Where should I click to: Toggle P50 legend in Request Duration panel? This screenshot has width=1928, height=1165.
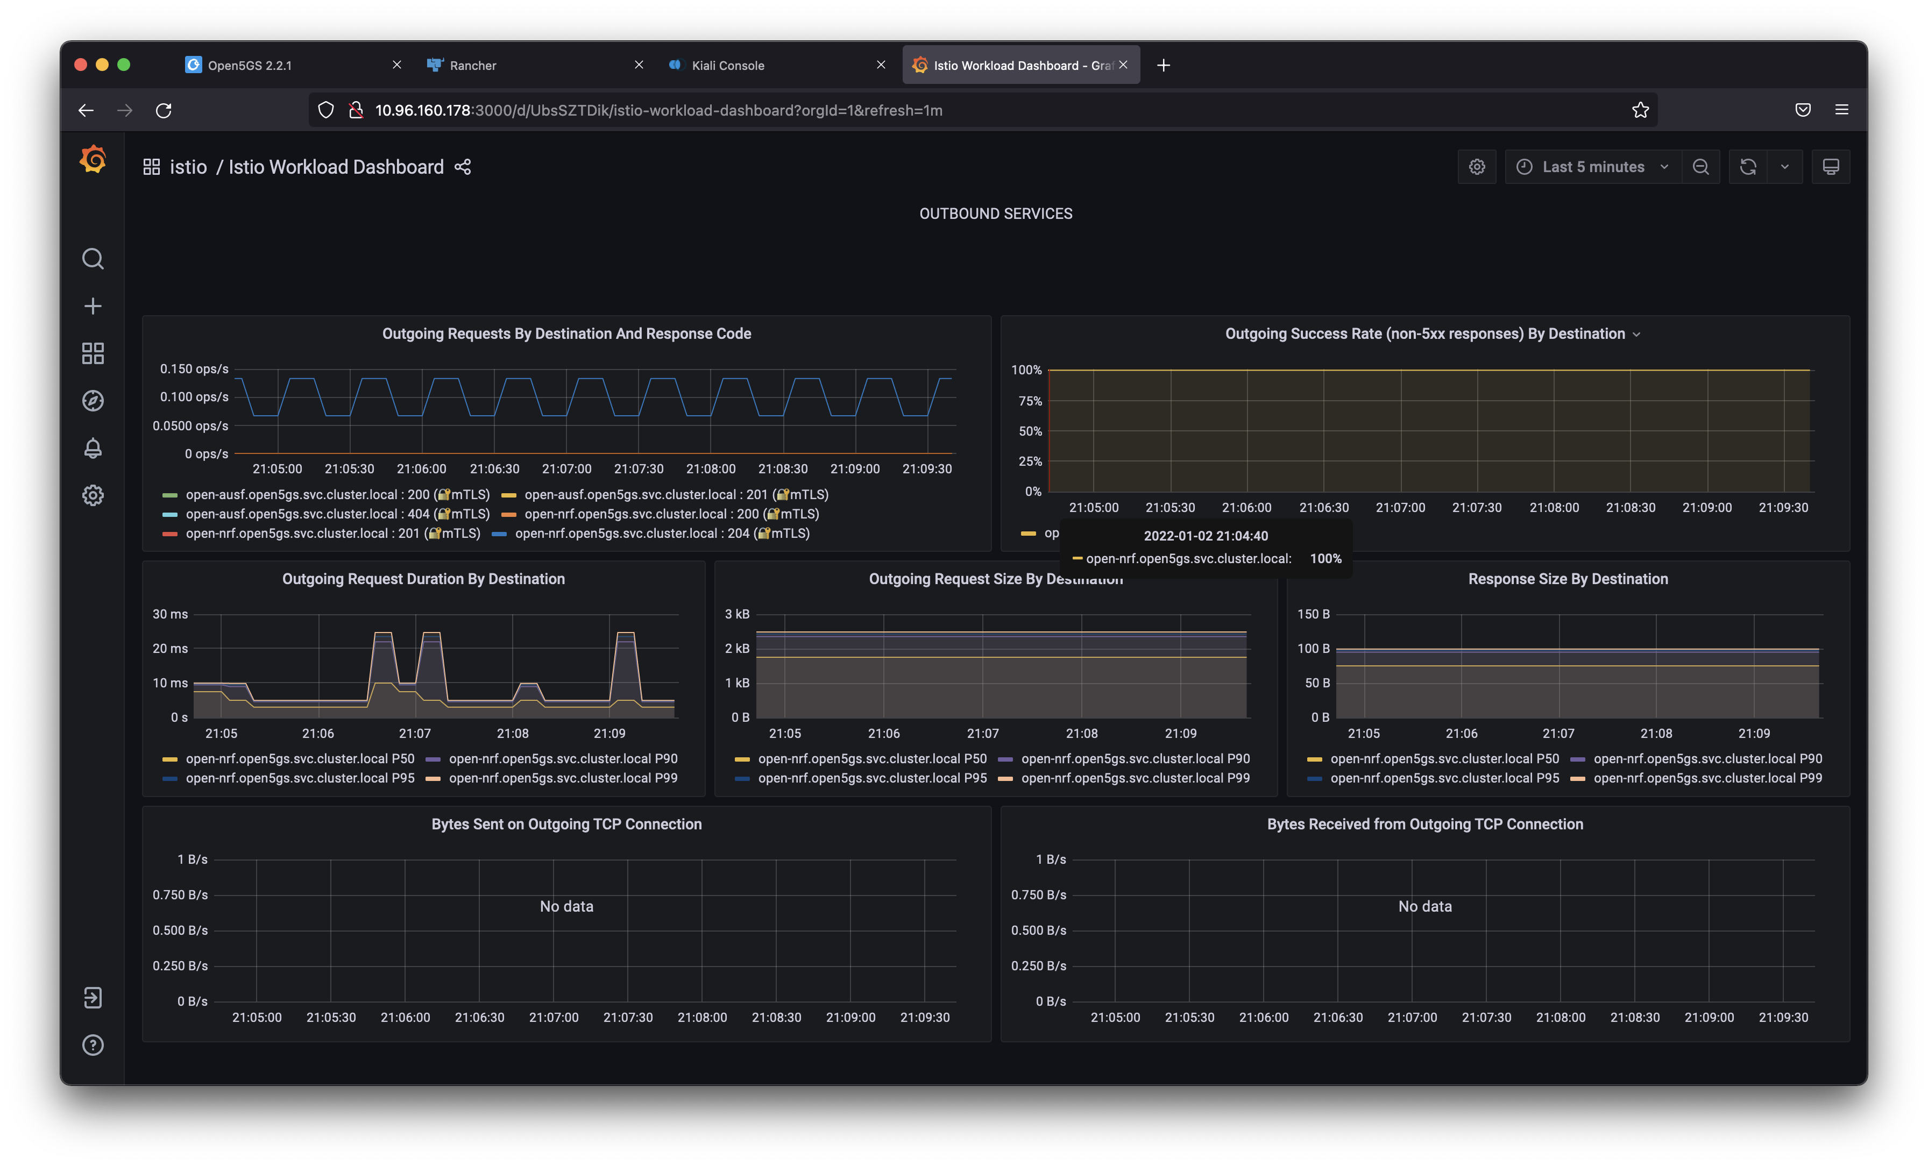300,759
